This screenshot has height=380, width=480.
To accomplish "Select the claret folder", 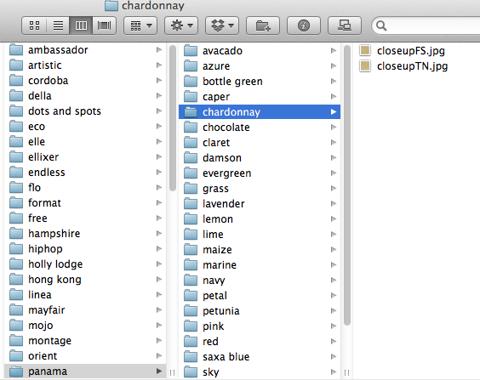I will (x=260, y=143).
